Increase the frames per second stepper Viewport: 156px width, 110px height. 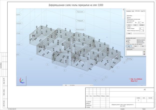(x=143, y=30)
